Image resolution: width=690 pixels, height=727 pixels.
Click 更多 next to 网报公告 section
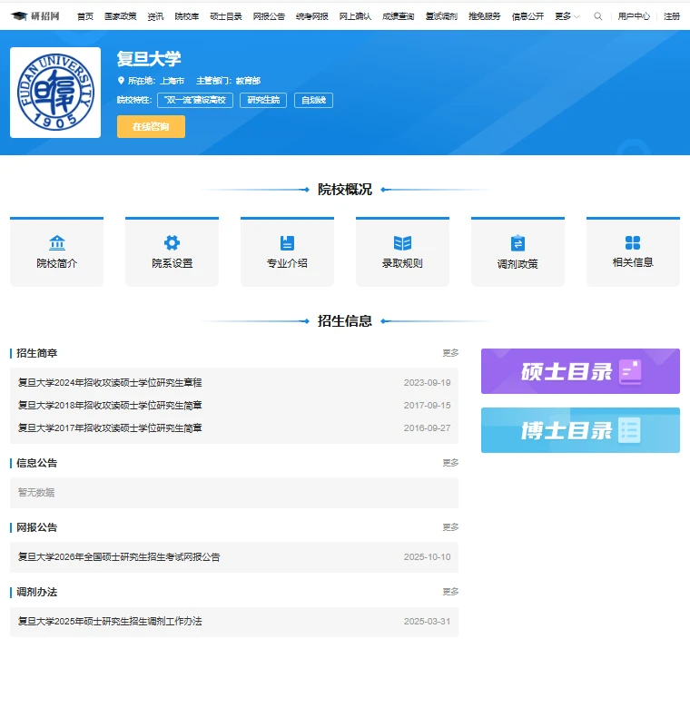pyautogui.click(x=450, y=527)
